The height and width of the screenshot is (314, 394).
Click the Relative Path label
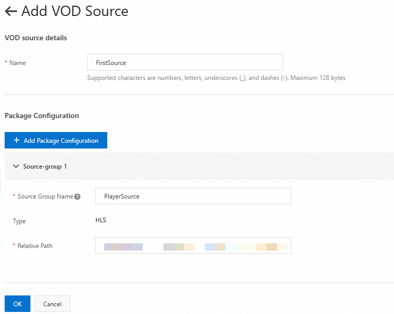pos(35,246)
